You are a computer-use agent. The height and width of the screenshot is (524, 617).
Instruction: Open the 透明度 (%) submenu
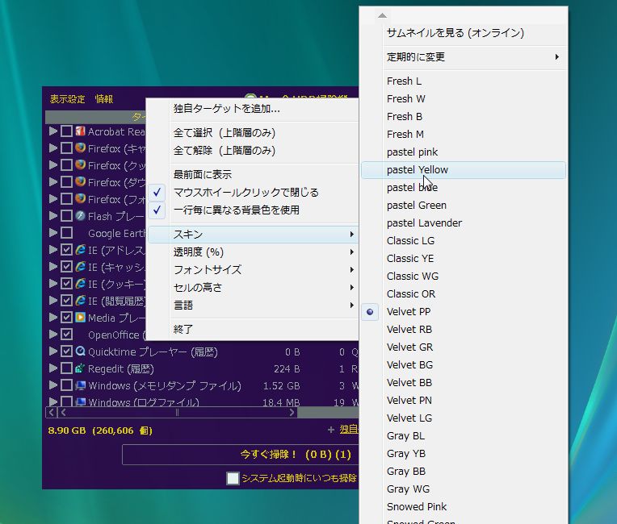click(254, 252)
